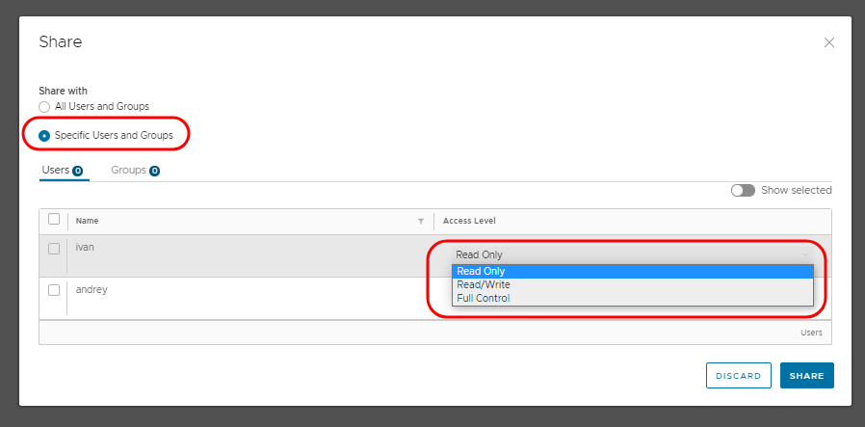Choose Specific Users and Groups radio button
The image size is (865, 427).
click(x=44, y=136)
